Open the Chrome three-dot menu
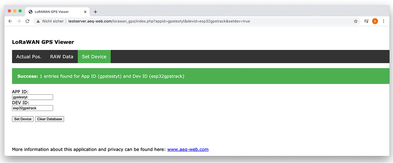393x163 pixels. pyautogui.click(x=384, y=21)
